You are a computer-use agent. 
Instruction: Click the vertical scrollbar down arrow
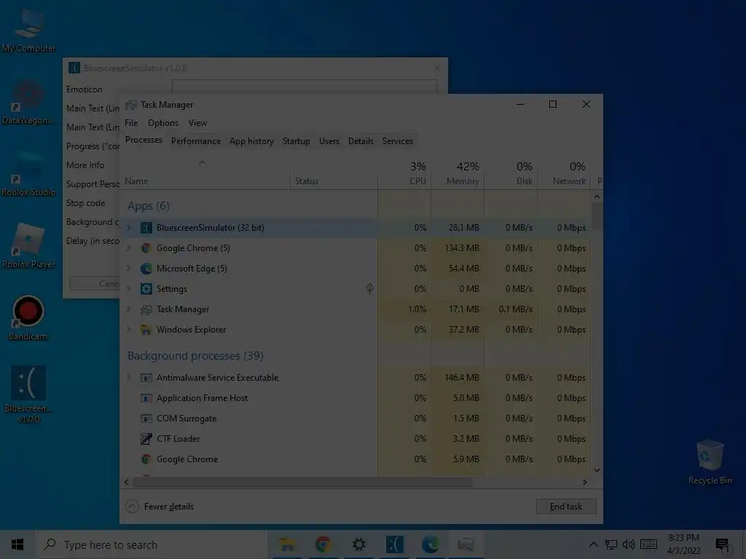[x=597, y=470]
